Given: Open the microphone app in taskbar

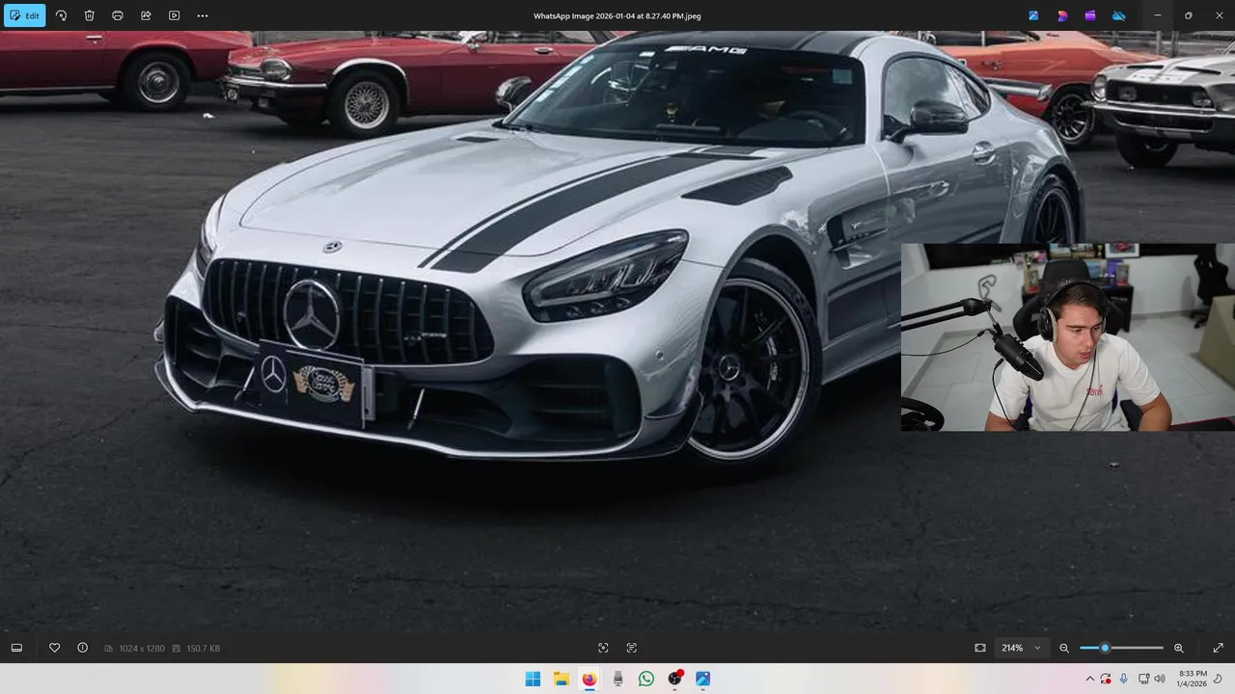Looking at the screenshot, I should click(617, 679).
